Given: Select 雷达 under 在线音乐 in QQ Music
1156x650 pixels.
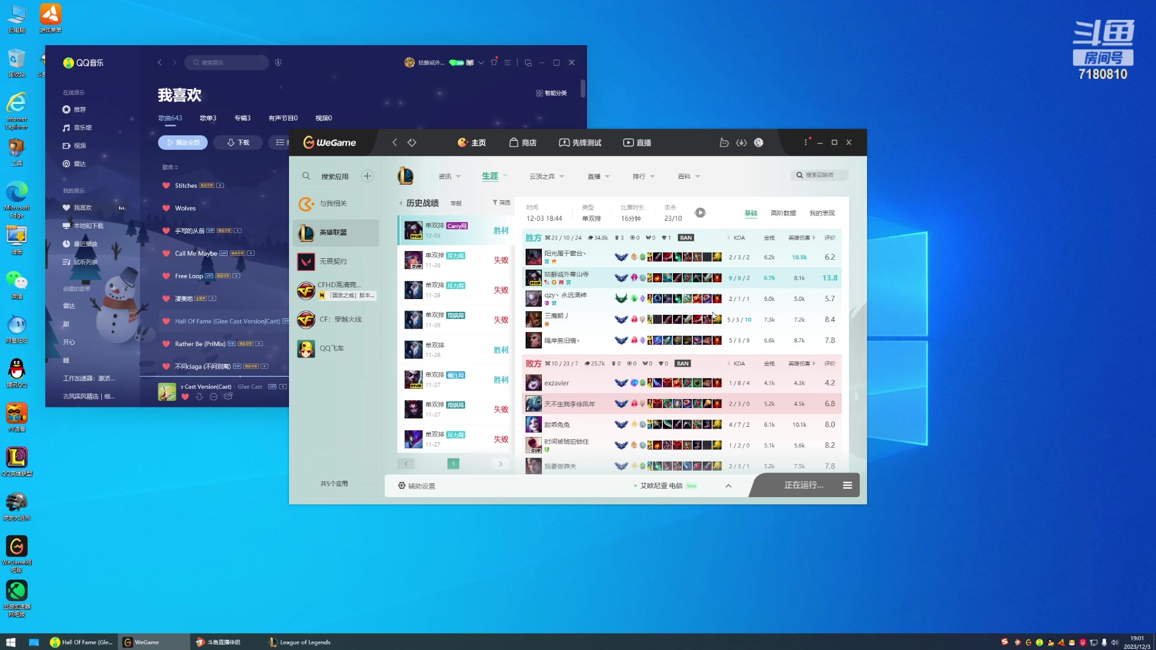Looking at the screenshot, I should 74,164.
